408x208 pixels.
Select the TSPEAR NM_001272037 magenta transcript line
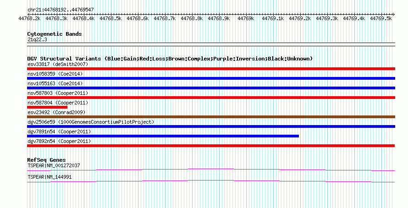pyautogui.click(x=211, y=170)
